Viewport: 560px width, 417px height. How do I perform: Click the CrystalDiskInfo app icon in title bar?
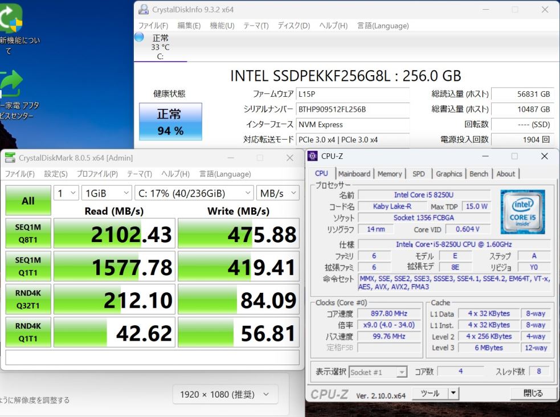[144, 9]
